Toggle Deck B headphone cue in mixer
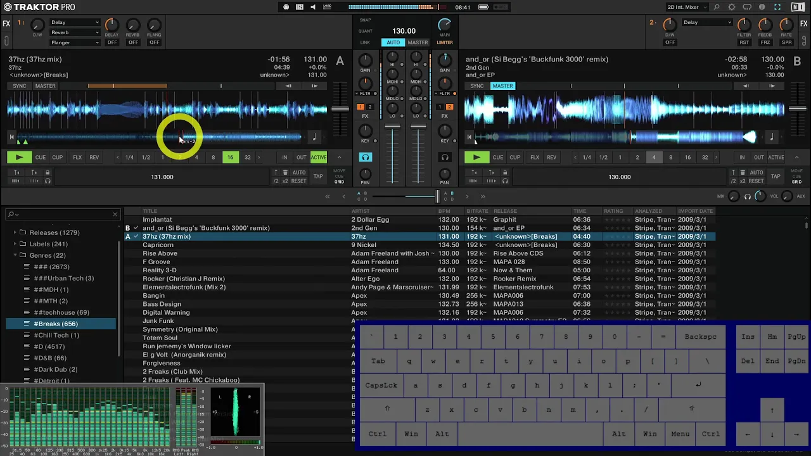 coord(445,157)
